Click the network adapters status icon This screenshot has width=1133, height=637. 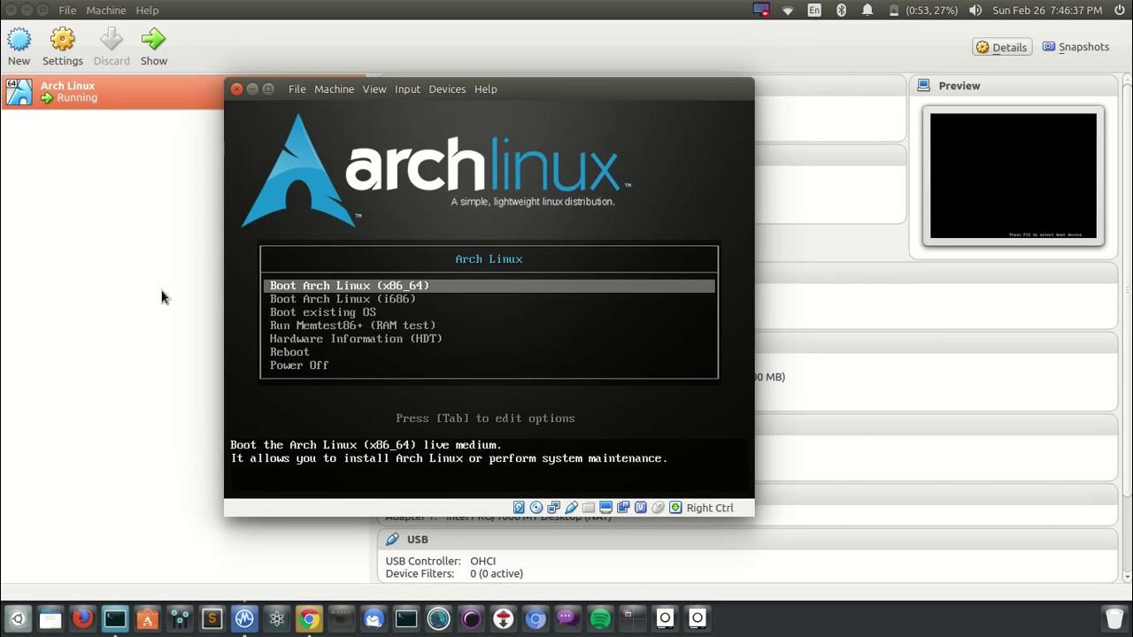pyautogui.click(x=554, y=508)
